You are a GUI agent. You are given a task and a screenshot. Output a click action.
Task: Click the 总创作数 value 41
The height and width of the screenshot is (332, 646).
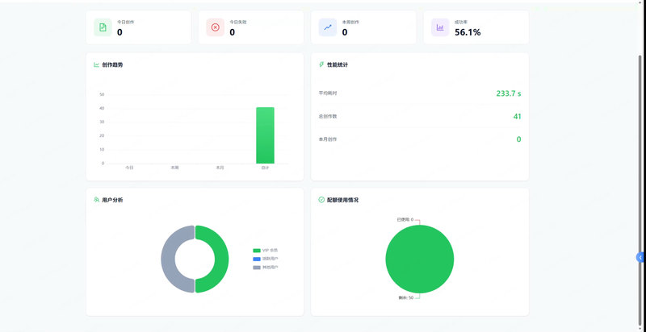click(517, 116)
